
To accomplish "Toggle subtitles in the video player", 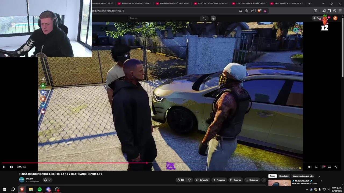I will tap(317, 167).
